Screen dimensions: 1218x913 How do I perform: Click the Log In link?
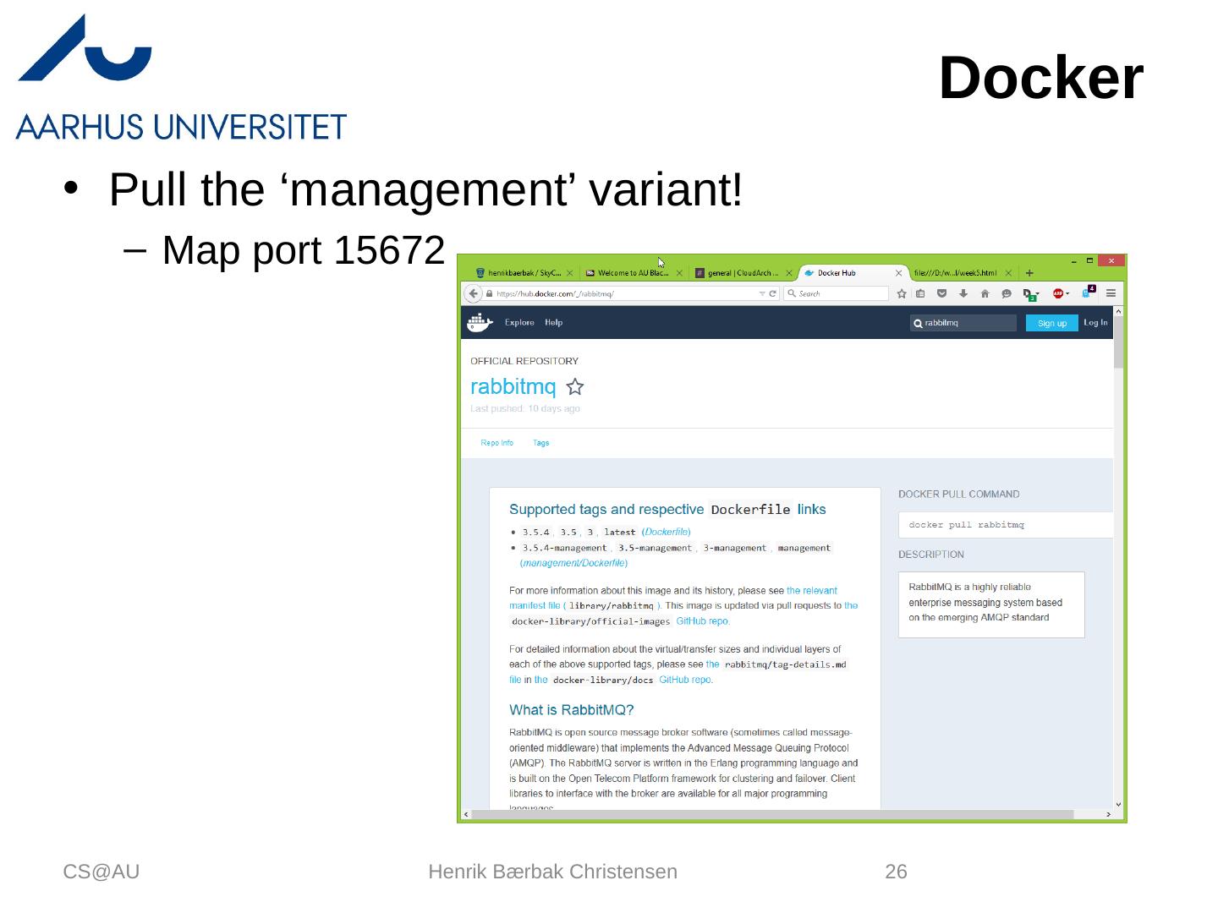click(x=1095, y=322)
